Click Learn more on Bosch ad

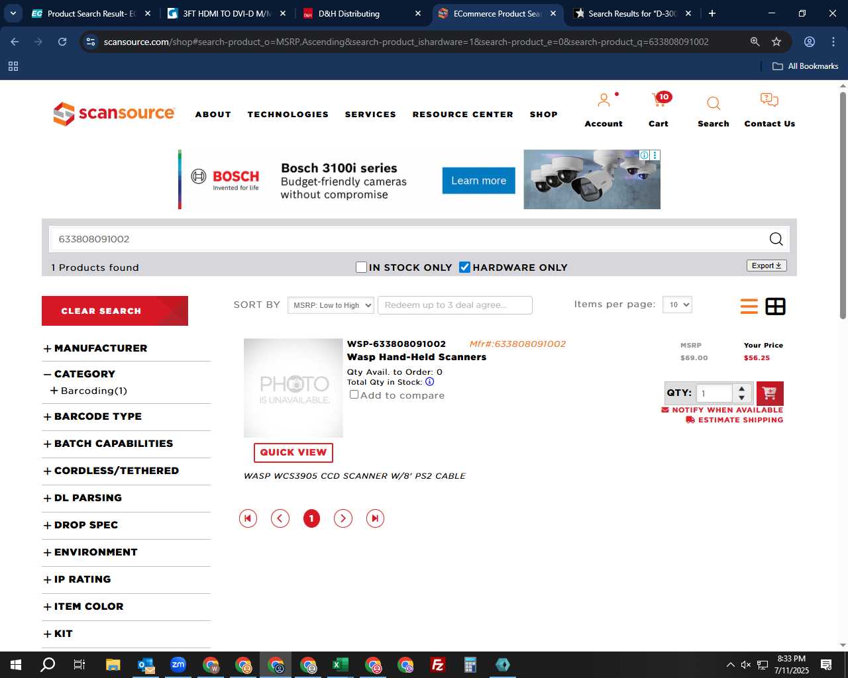pos(479,181)
